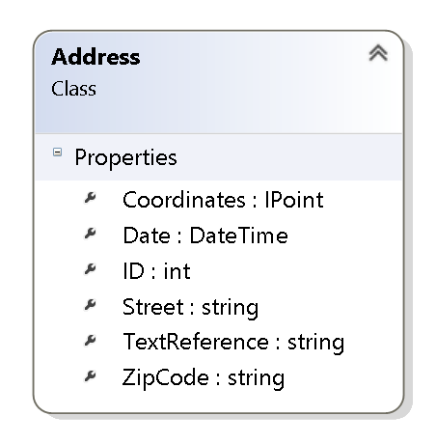
Task: Select the Date : DateTime property
Action: (205, 236)
